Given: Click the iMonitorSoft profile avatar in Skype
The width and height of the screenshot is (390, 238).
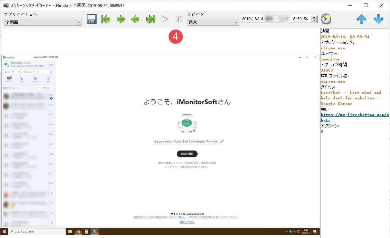Looking at the screenshot, I should pos(6,65).
